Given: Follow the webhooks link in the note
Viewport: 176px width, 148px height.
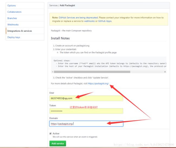Looking at the screenshot, I should pos(89,21).
